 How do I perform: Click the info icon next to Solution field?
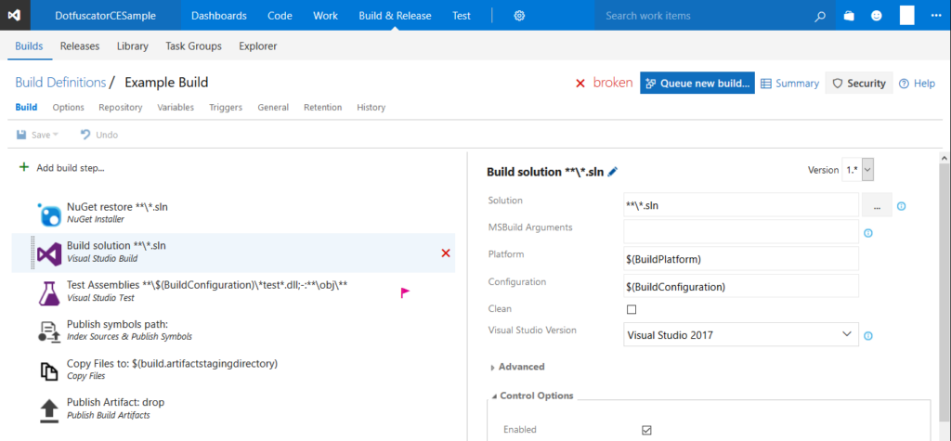901,206
